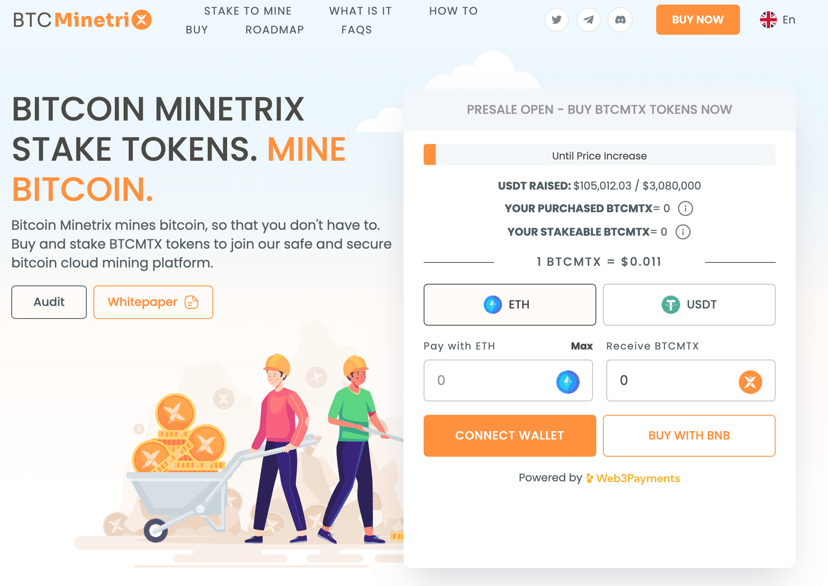The height and width of the screenshot is (586, 828).
Task: Select ETH as payment currency
Action: coord(510,305)
